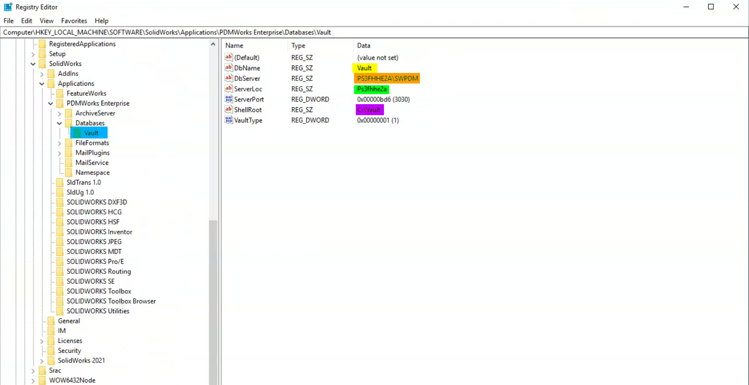Click the folder icon beside RegisteredApplications

pyautogui.click(x=42, y=44)
